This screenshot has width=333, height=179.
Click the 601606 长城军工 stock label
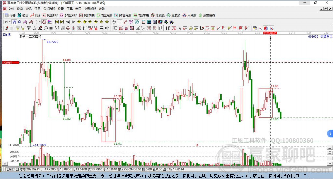pos(320,36)
